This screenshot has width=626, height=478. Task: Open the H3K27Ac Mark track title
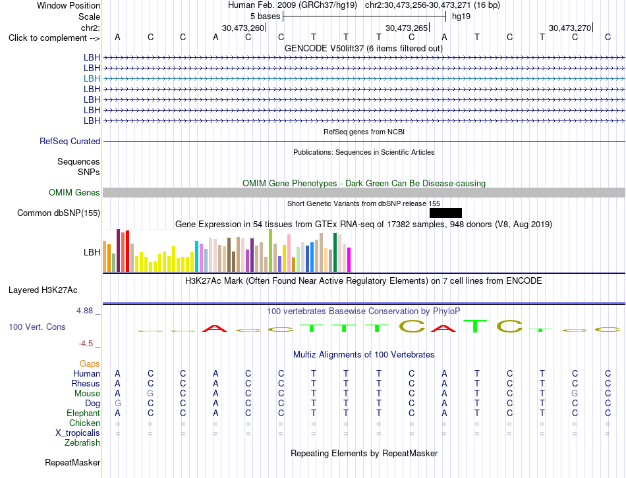tap(364, 281)
